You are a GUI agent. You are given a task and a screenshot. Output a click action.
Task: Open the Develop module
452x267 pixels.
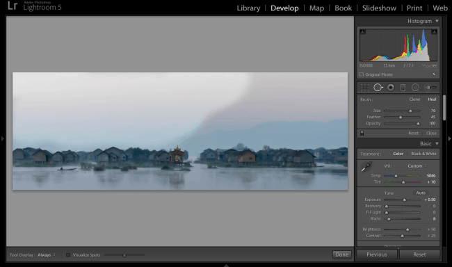[x=284, y=8]
